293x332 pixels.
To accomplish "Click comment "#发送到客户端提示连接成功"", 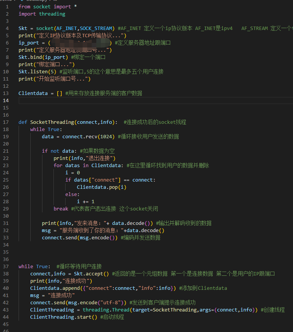I will (163, 303).
